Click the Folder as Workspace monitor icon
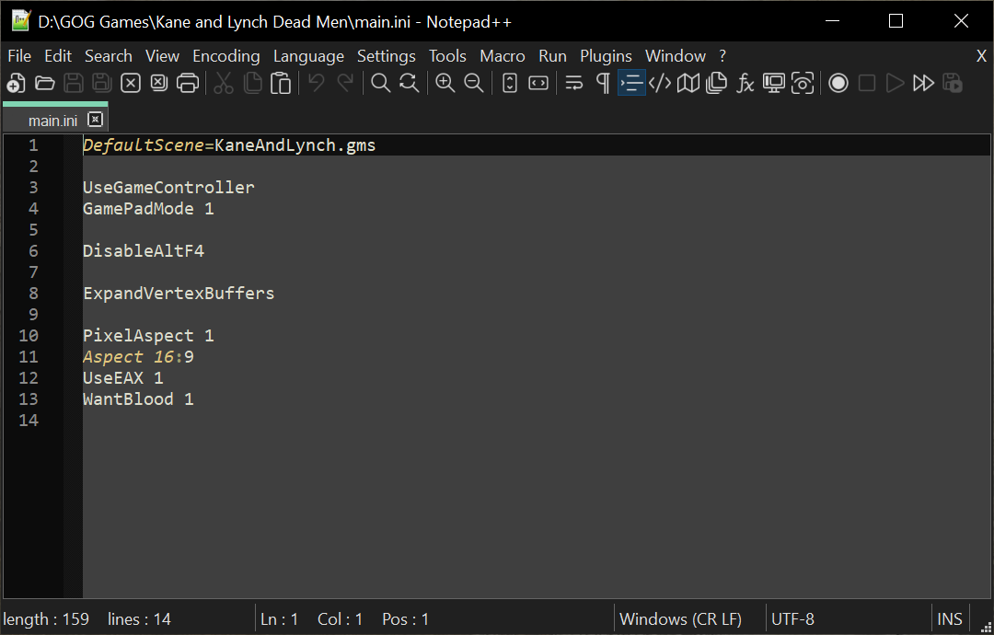The width and height of the screenshot is (994, 635). [773, 83]
